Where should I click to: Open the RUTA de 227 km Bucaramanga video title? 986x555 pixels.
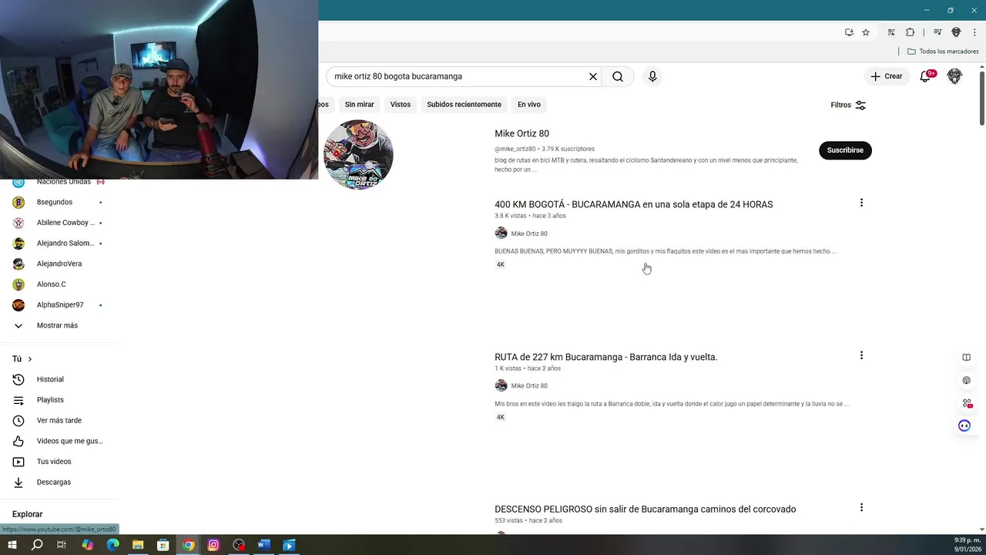(x=606, y=357)
